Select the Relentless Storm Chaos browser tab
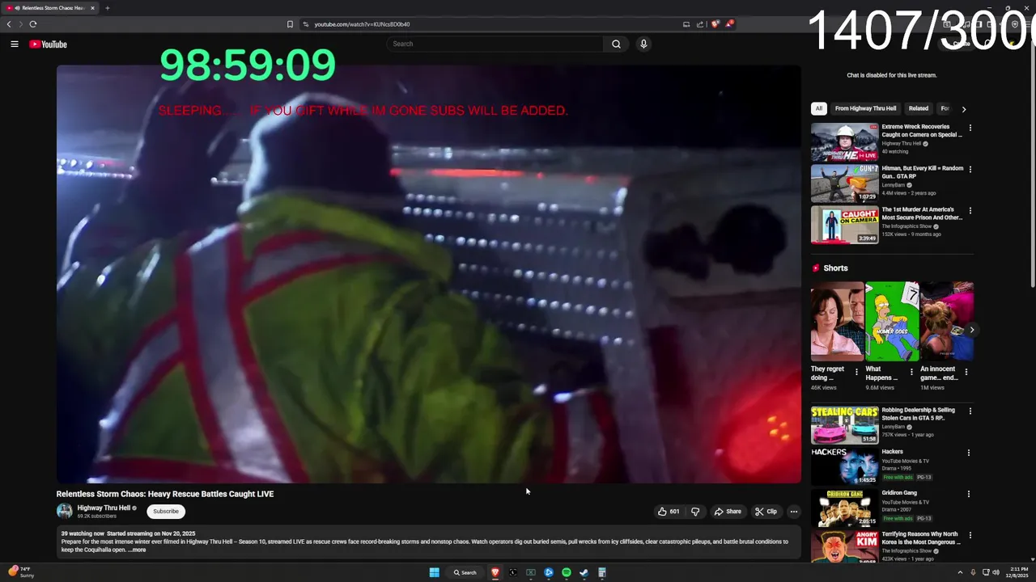 point(50,8)
